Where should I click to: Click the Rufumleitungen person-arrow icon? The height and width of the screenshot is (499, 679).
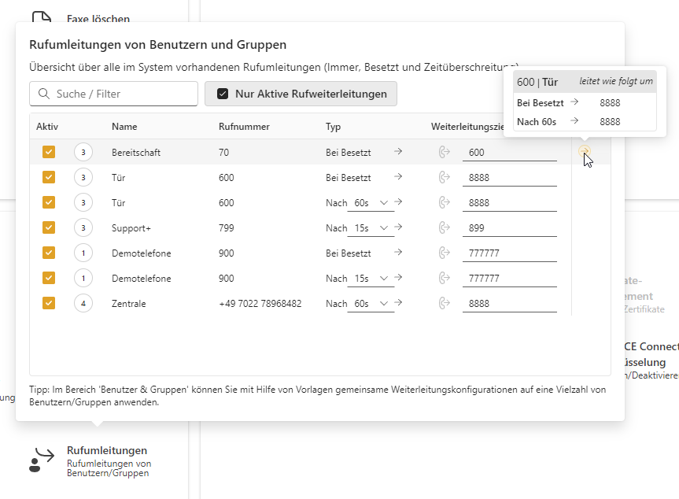(x=42, y=460)
